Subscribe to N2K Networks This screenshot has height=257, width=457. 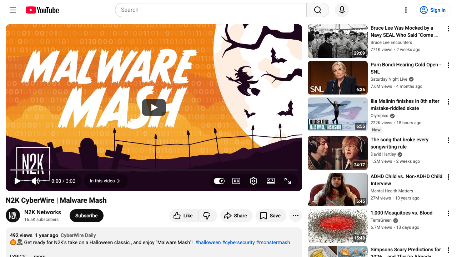(86, 216)
